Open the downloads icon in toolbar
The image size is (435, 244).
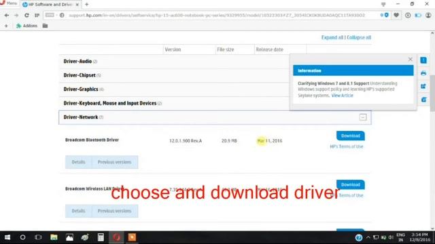click(x=408, y=15)
